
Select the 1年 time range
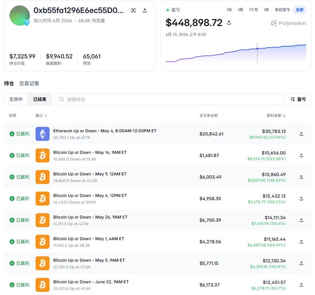click(x=266, y=10)
